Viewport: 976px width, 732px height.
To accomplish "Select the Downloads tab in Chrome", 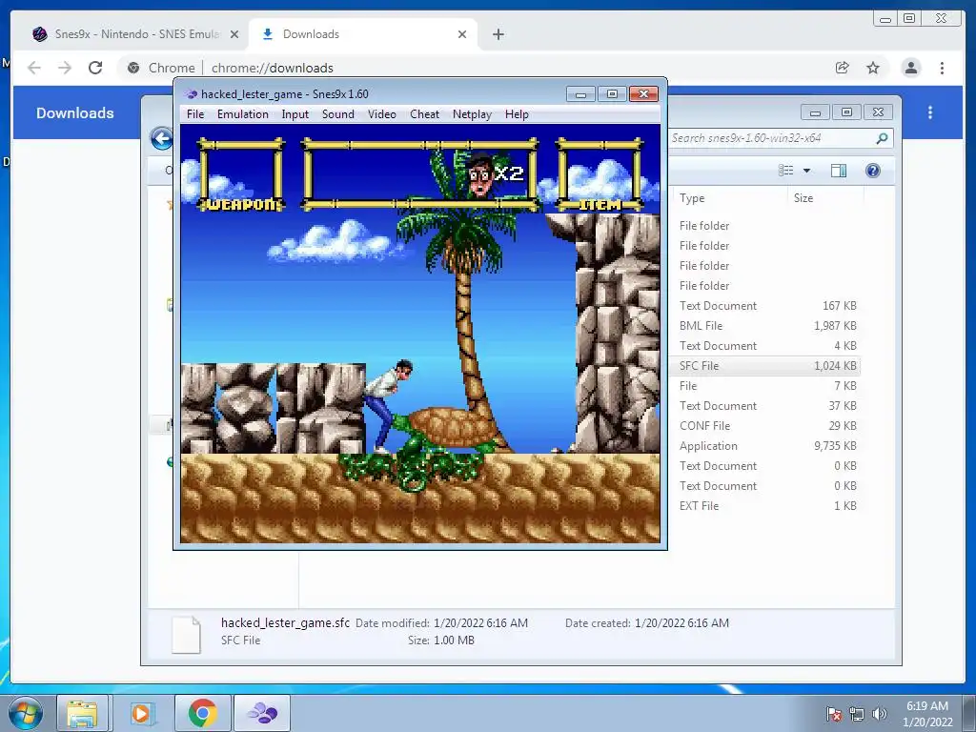I will point(363,34).
